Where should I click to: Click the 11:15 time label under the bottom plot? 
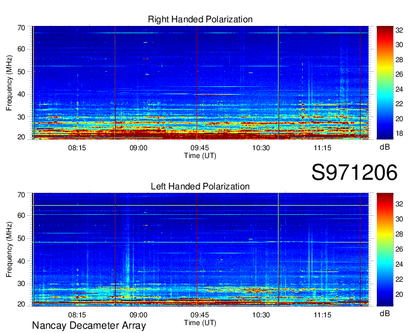click(x=323, y=315)
